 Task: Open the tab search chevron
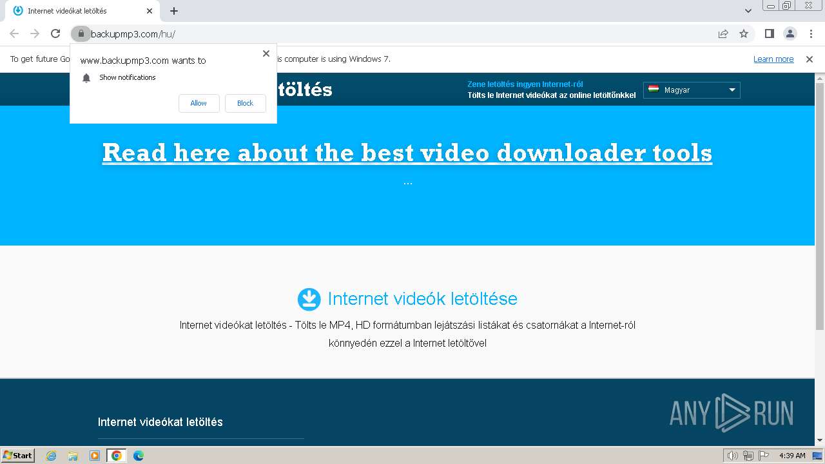coord(748,11)
